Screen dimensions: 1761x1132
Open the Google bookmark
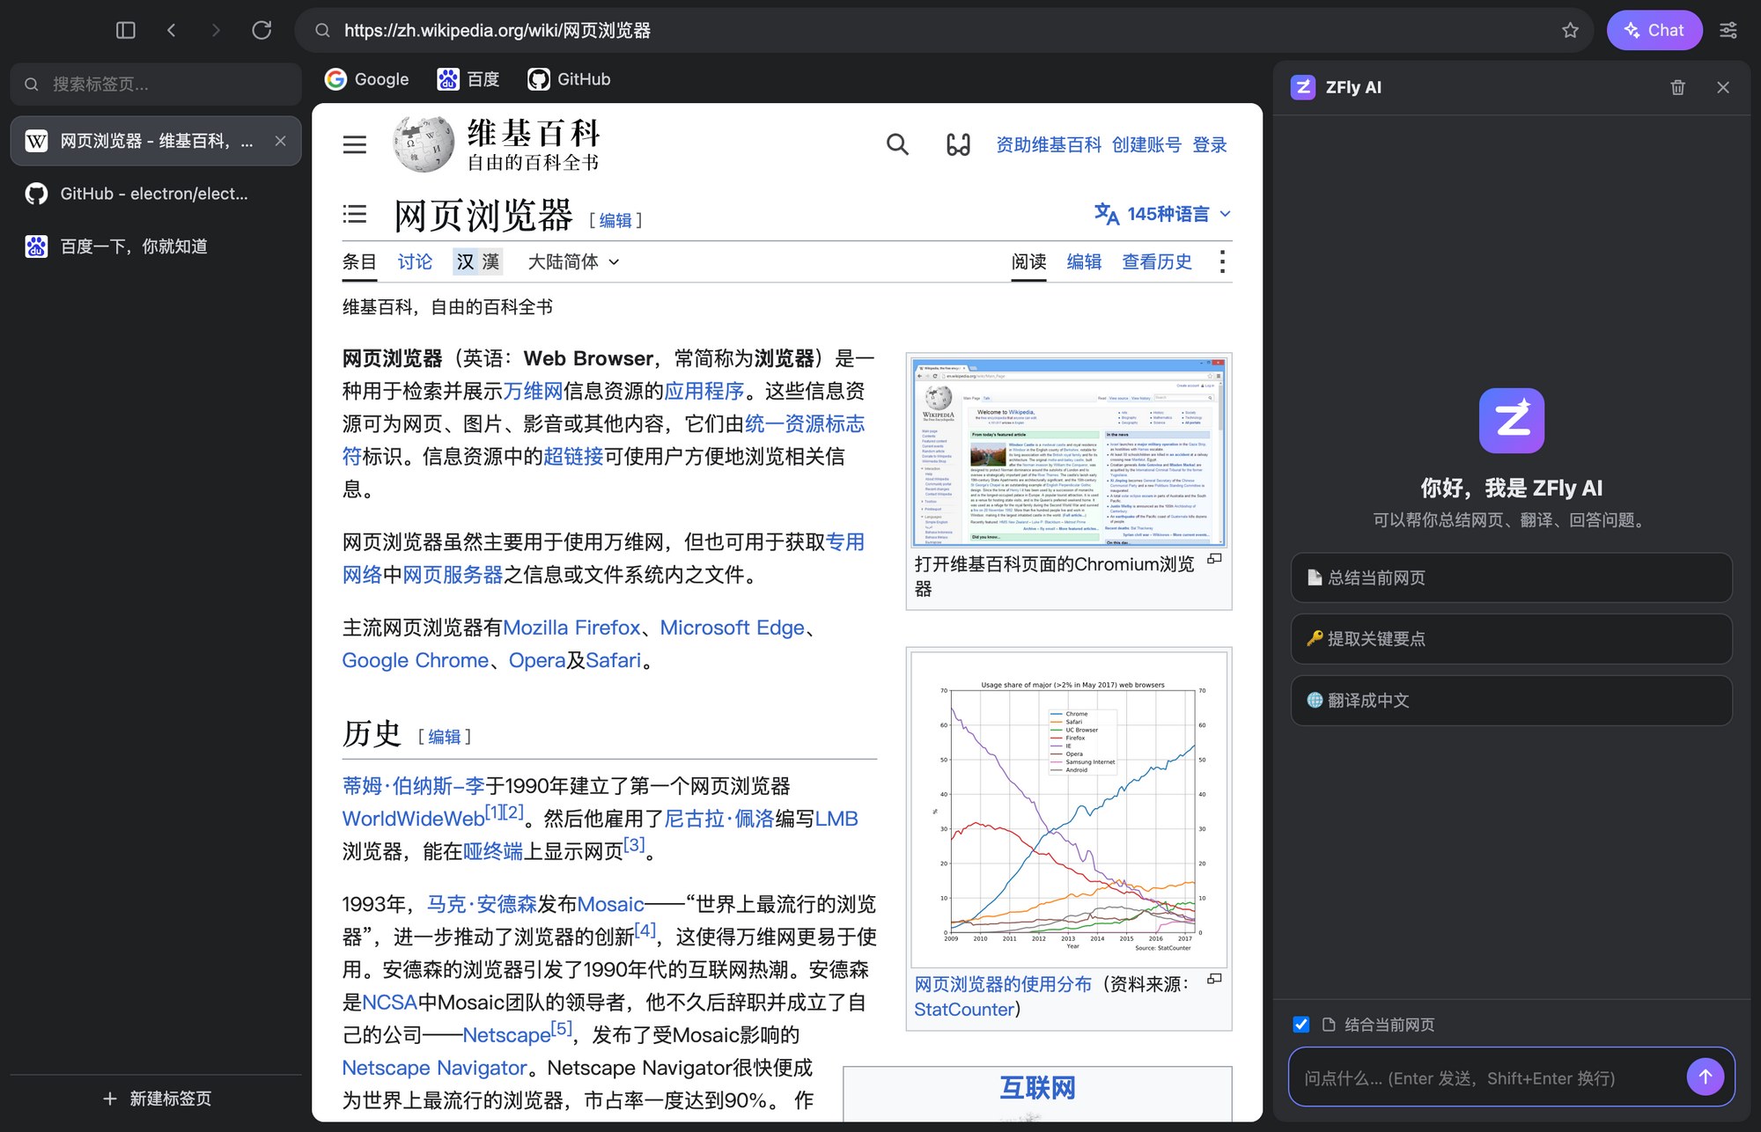(367, 79)
